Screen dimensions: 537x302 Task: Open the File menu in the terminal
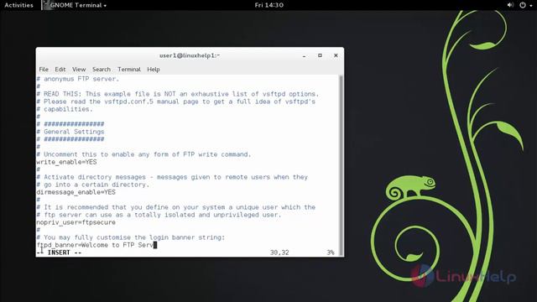[x=44, y=69]
